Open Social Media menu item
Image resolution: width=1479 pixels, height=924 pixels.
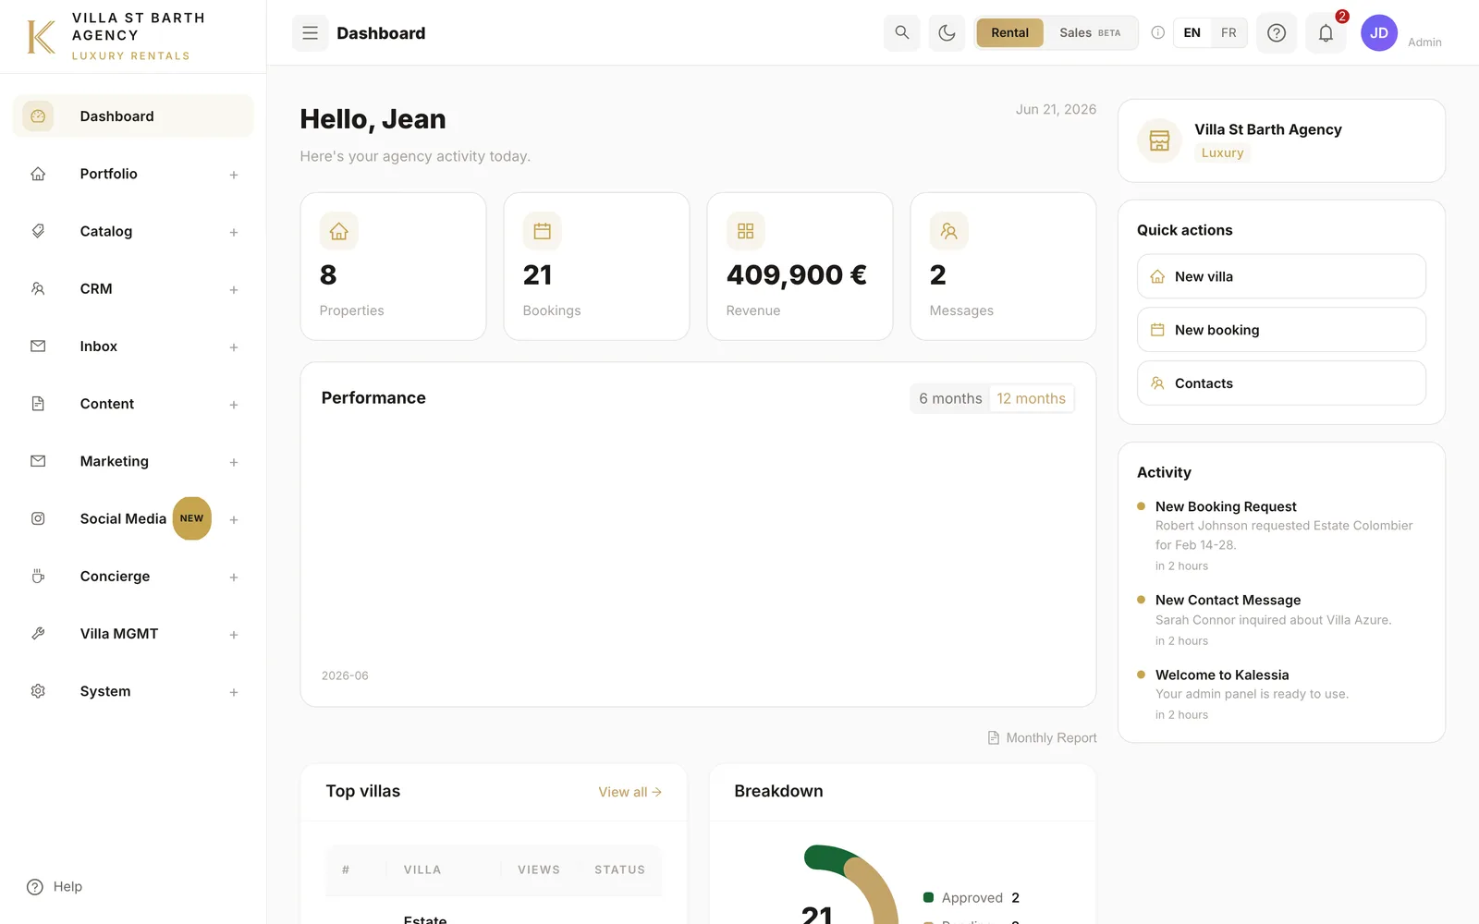tap(133, 518)
